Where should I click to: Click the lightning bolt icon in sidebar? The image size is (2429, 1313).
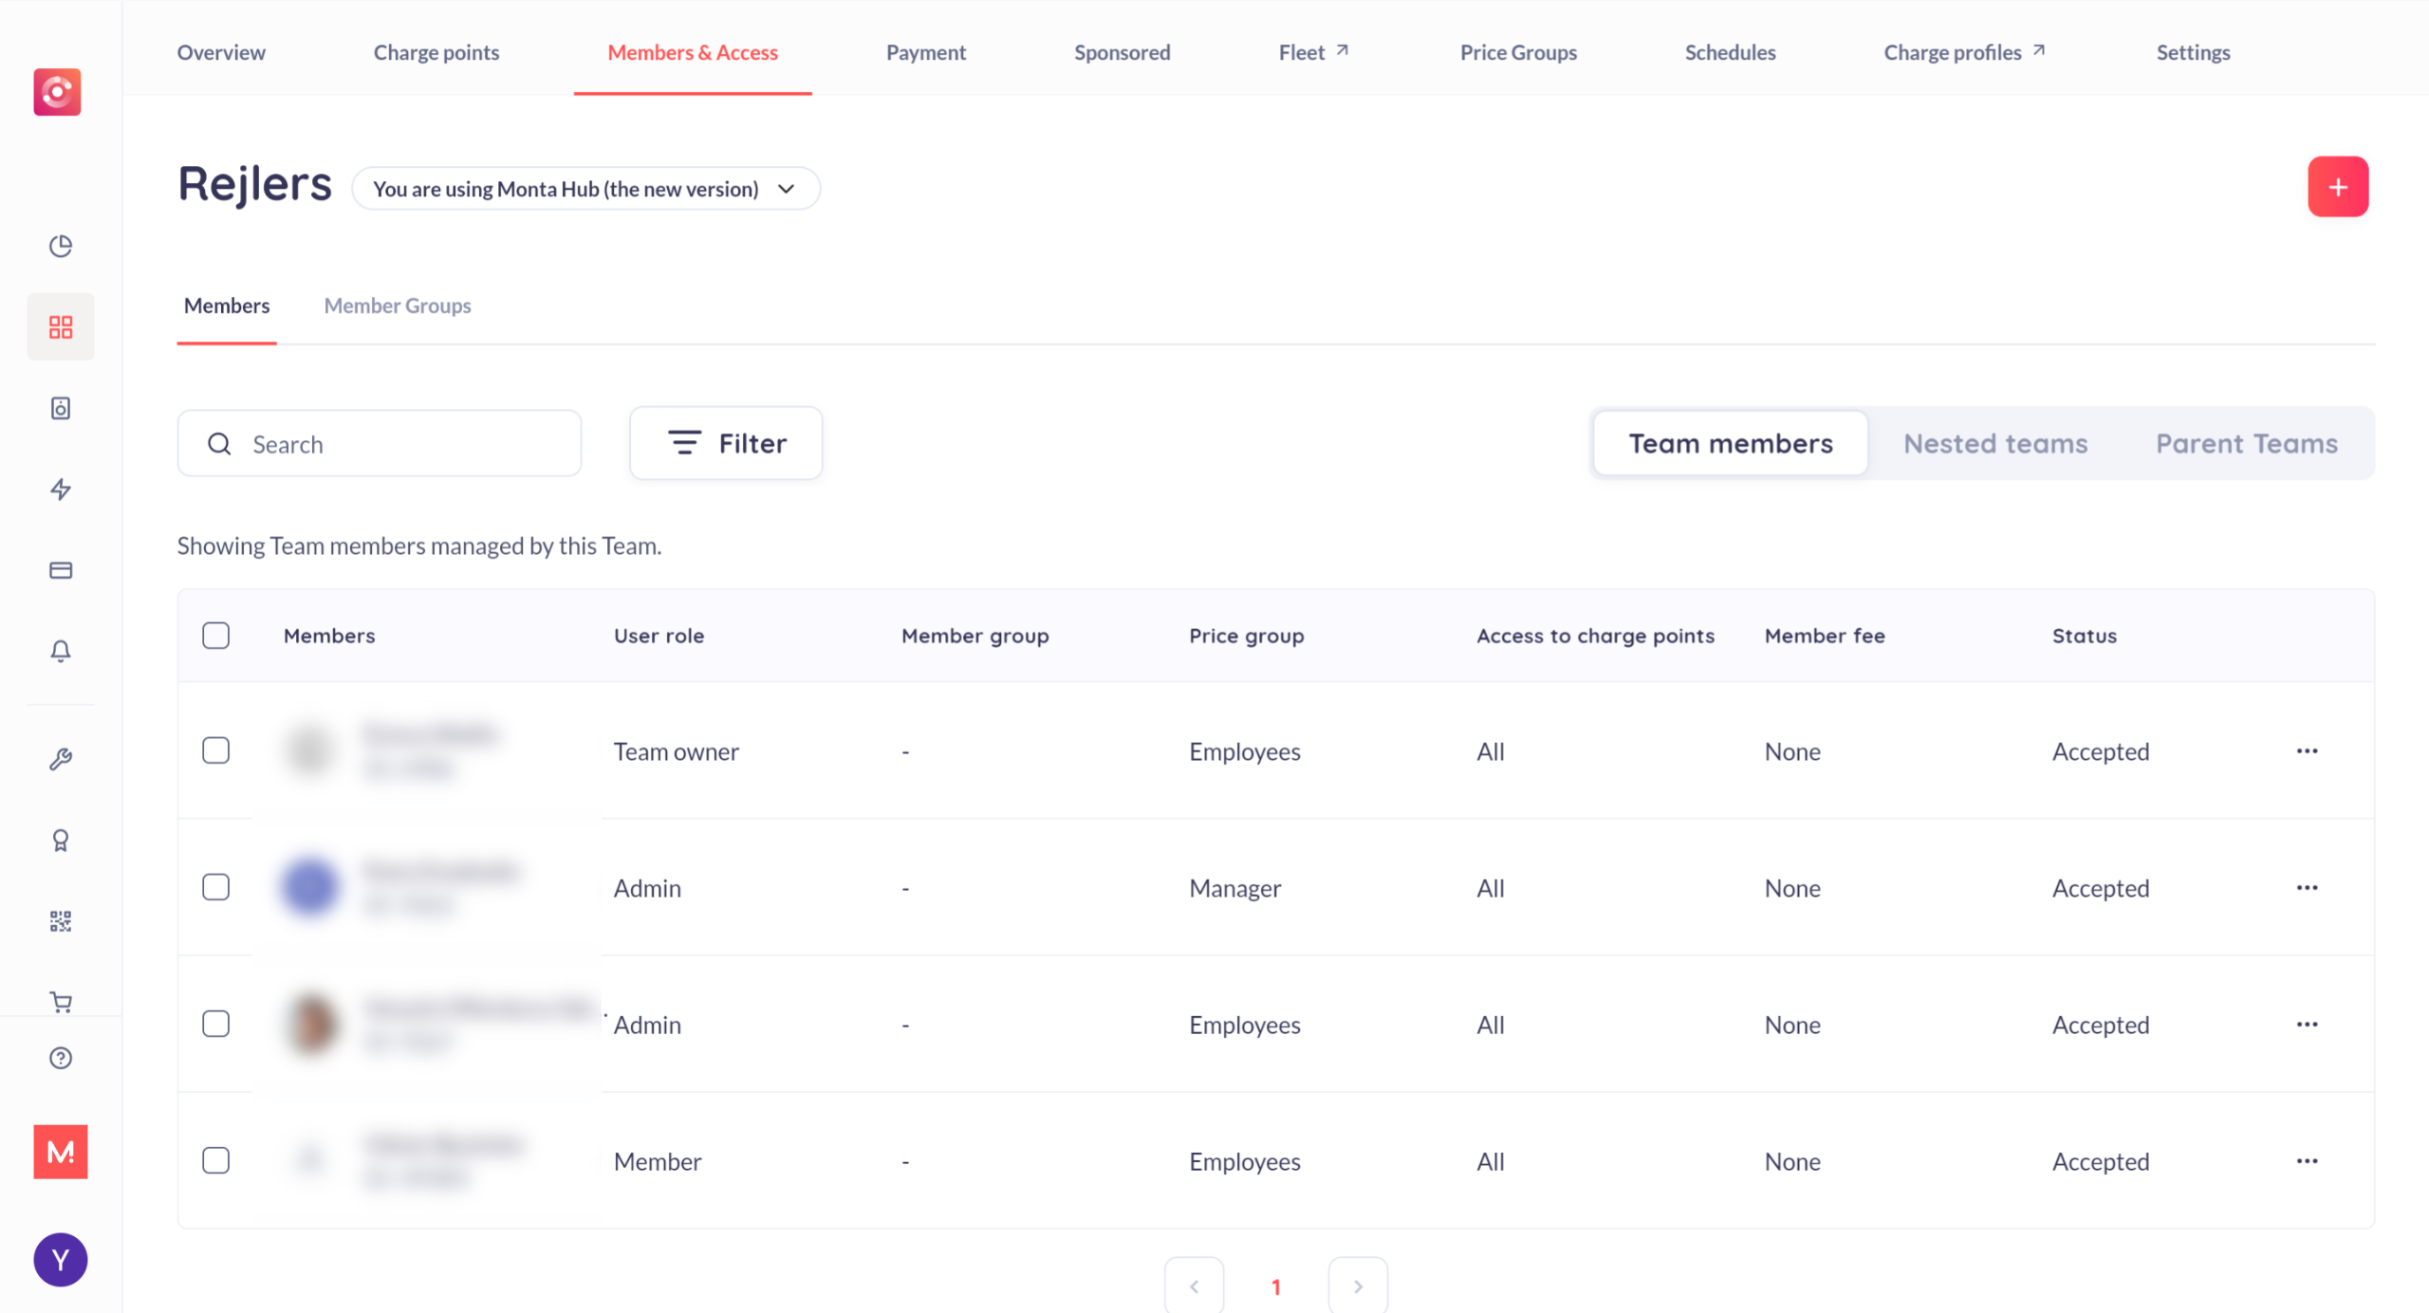tap(61, 490)
